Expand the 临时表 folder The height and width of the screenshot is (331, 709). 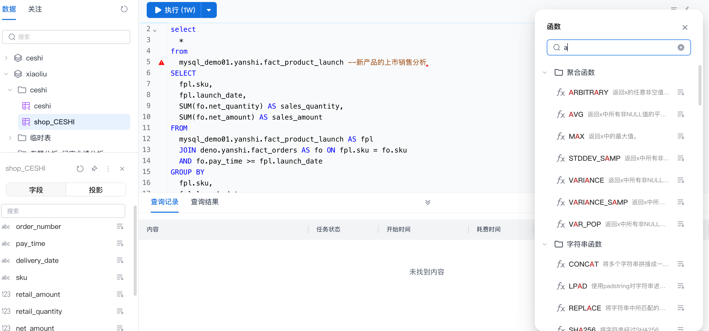click(10, 138)
